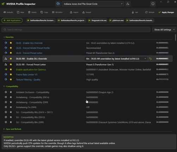Image resolution: width=177 pixels, height=152 pixels.
Task: Click the gear icon on Antialiasing - Compatibility (DX1x) row
Action: pyautogui.click(x=6, y=97)
